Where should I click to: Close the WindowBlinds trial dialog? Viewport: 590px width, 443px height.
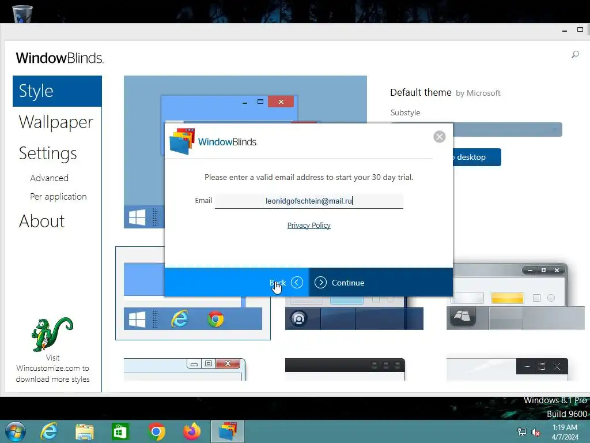click(439, 136)
